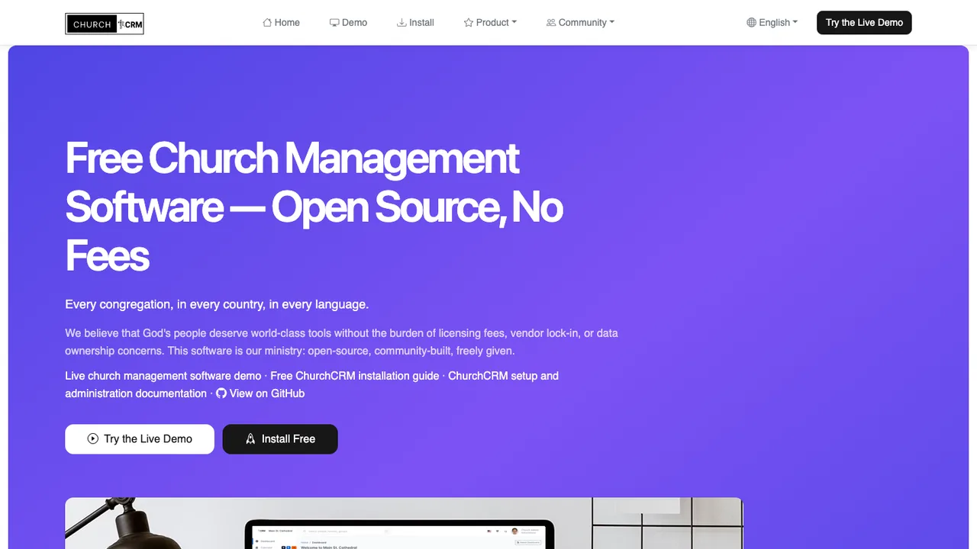This screenshot has height=549, width=977.
Task: Go to the Home page
Action: click(281, 23)
